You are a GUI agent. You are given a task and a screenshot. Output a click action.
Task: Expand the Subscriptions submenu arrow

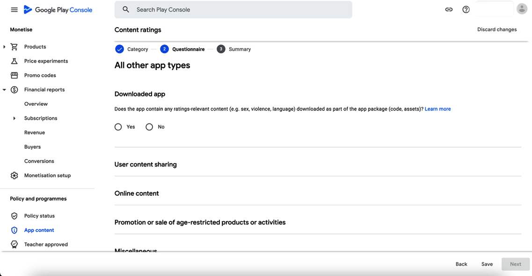[15, 118]
